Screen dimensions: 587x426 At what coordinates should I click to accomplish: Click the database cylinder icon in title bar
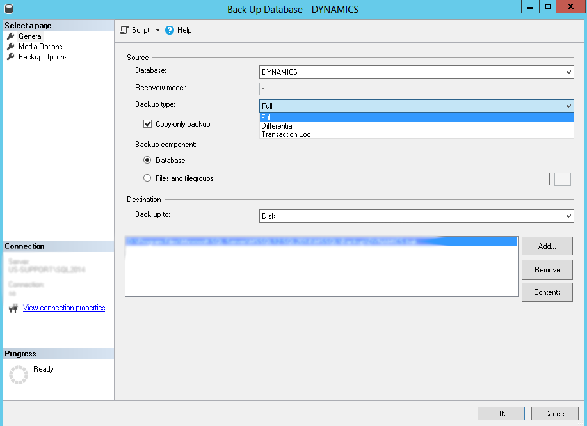(8, 8)
